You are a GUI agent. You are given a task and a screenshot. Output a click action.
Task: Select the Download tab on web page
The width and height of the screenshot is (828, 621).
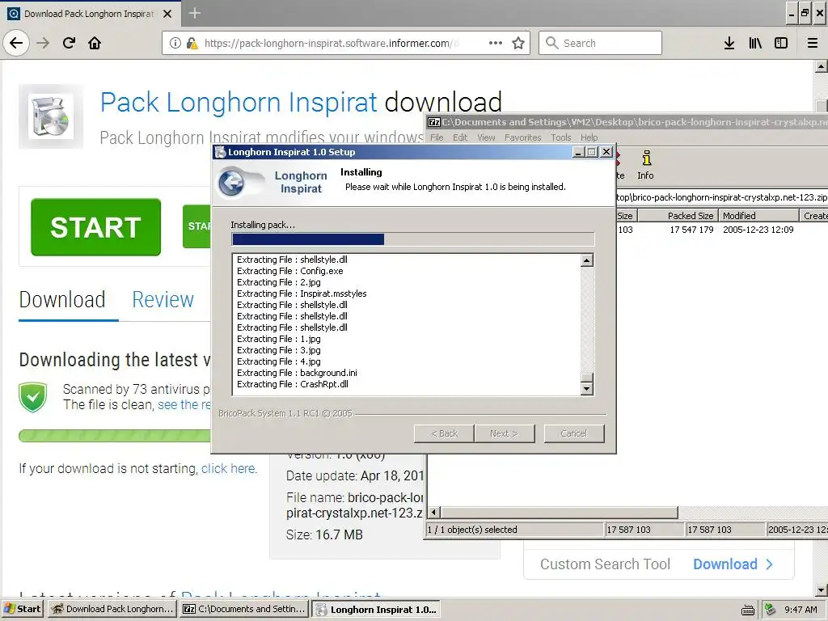pos(62,299)
